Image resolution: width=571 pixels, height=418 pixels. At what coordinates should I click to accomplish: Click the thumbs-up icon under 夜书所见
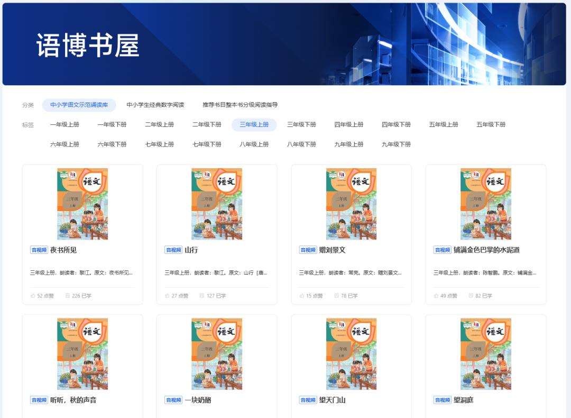pyautogui.click(x=32, y=296)
